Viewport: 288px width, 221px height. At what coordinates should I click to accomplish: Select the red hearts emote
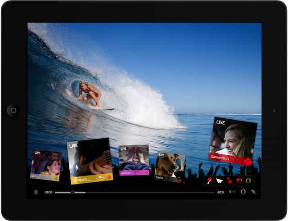point(229,181)
